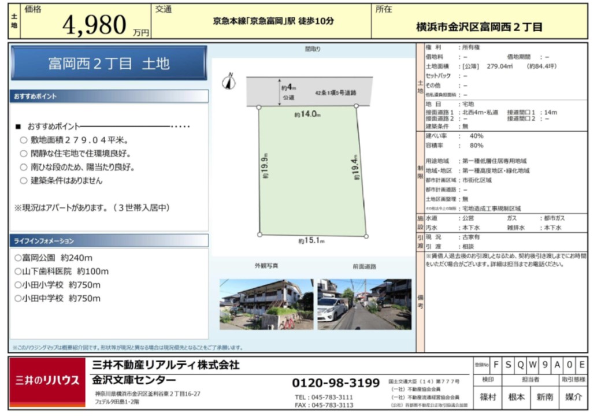Click the red 三井のリハウス logo
Image resolution: width=601 pixels, height=416 pixels.
tap(47, 380)
